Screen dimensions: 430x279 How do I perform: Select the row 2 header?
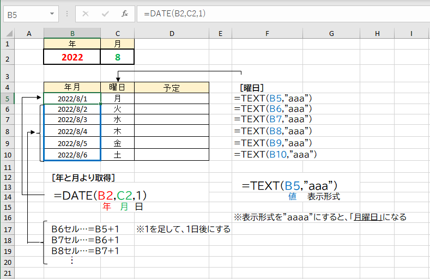(x=8, y=57)
